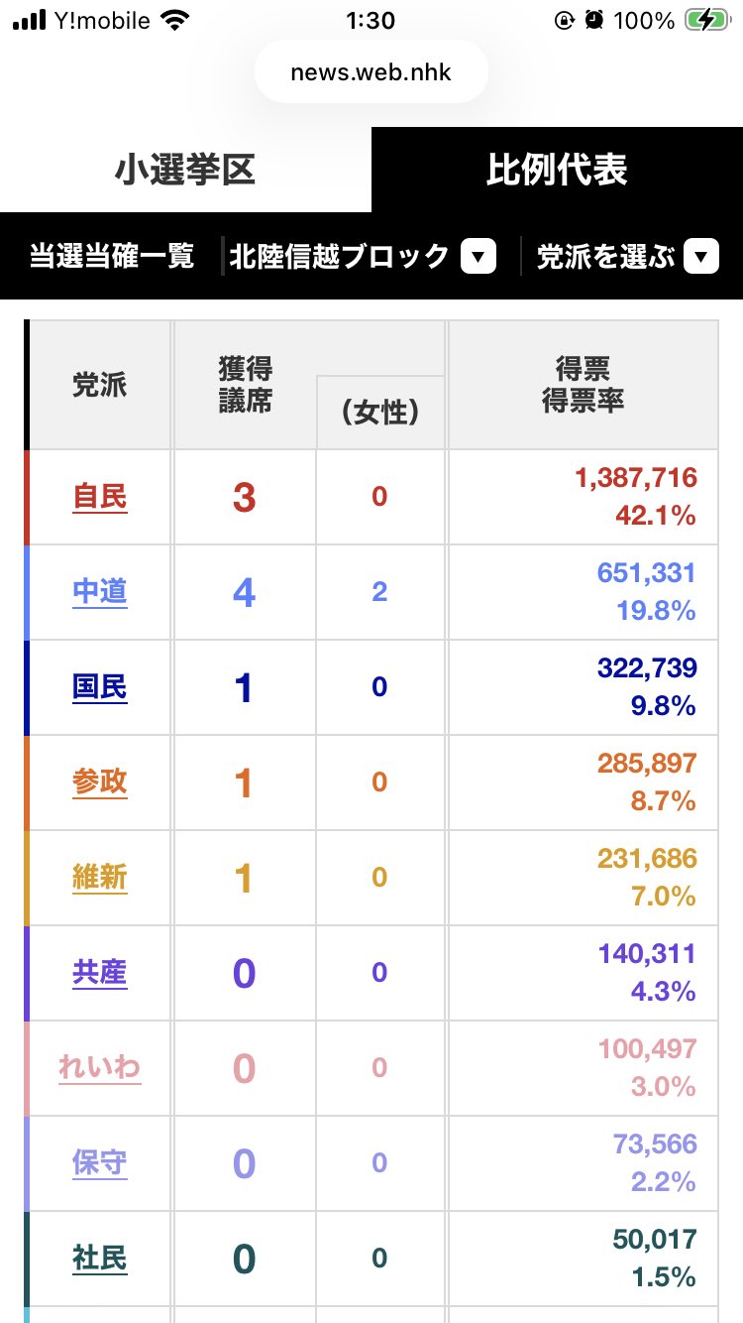
Task: Tap the Wi-Fi icon in status bar
Action: pos(175,21)
